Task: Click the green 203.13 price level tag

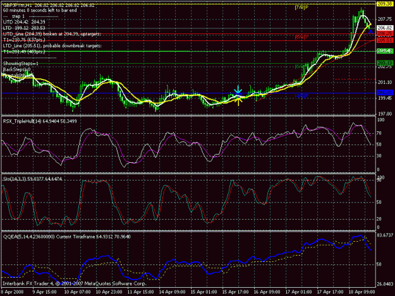Action: coord(385,63)
